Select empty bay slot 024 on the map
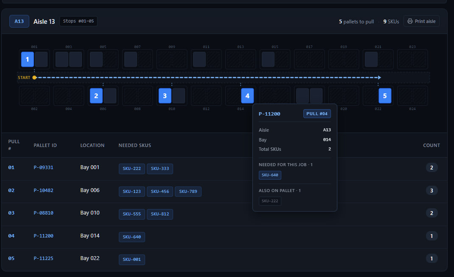Viewport: 454px width, 277px height. coord(412,96)
